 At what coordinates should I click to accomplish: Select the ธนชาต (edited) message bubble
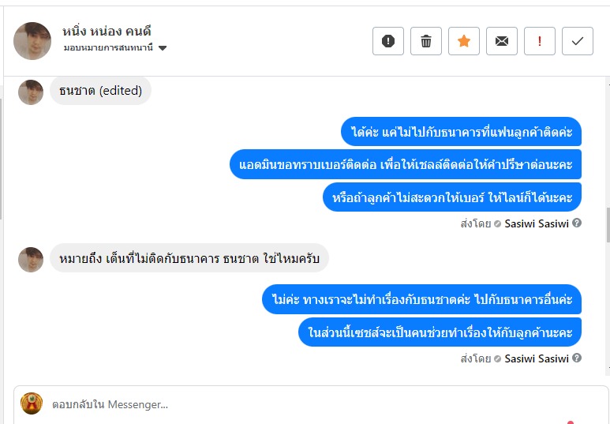click(100, 91)
